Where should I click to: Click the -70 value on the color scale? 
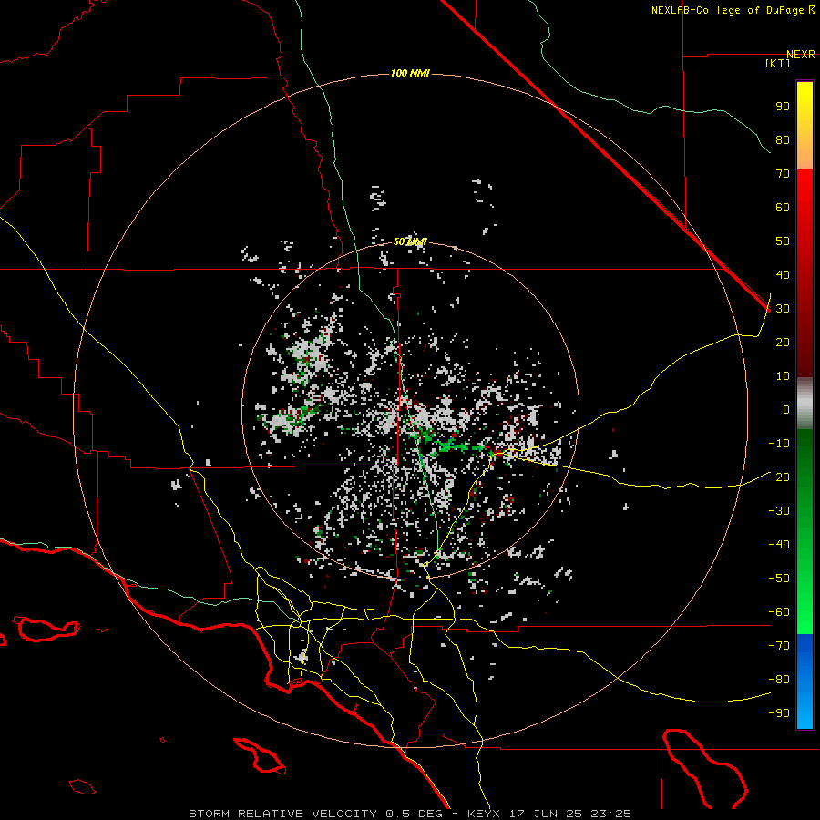tap(779, 646)
